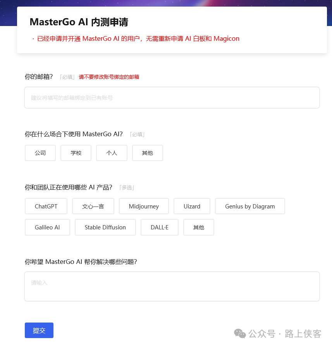Viewport: 332px width, 347px height.
Task: Toggle the DALL·E product option
Action: click(160, 227)
